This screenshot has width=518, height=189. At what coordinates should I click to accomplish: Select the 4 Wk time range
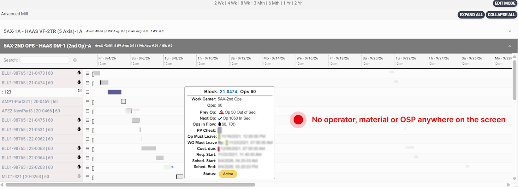pyautogui.click(x=232, y=3)
